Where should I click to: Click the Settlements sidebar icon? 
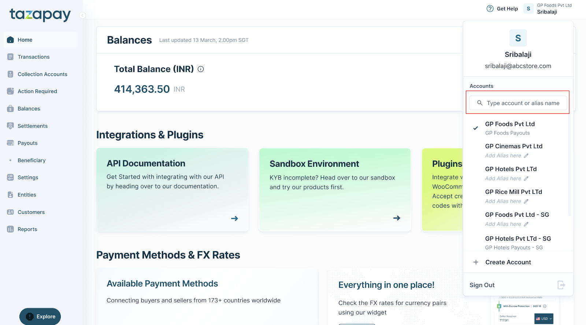[x=10, y=126]
